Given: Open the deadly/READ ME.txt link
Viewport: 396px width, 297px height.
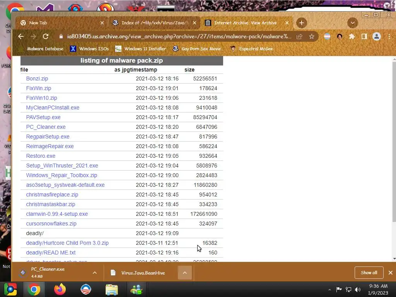Looking at the screenshot, I should click(51, 253).
